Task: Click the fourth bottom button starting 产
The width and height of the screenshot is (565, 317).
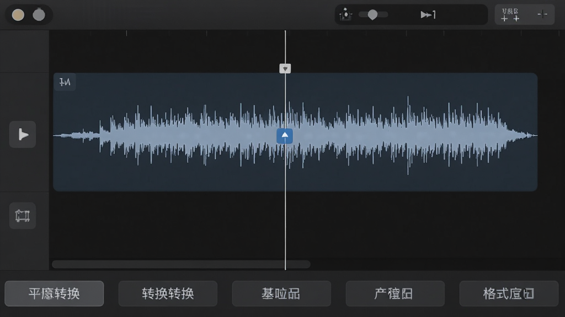Action: [x=395, y=294]
